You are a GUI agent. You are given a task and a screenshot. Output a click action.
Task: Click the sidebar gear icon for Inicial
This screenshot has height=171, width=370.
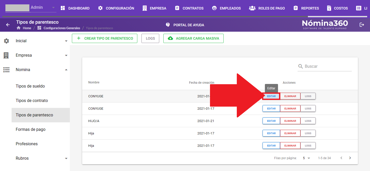(x=6, y=41)
